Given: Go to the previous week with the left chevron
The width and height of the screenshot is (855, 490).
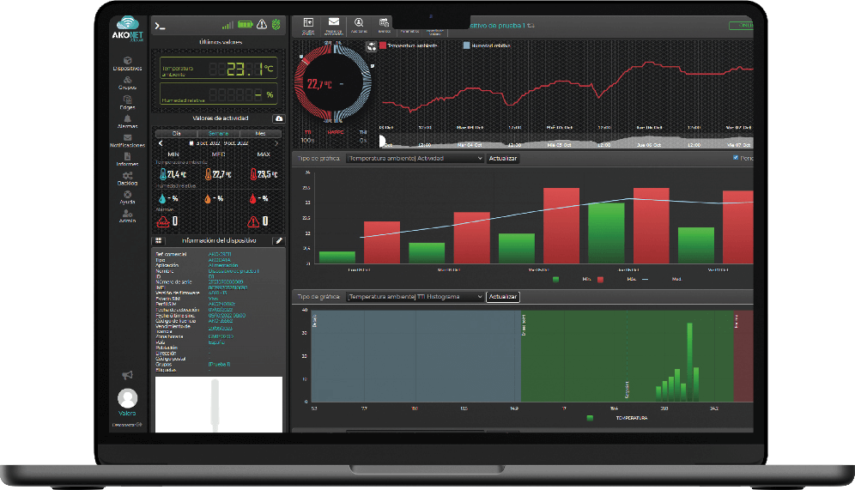Looking at the screenshot, I should (161, 143).
